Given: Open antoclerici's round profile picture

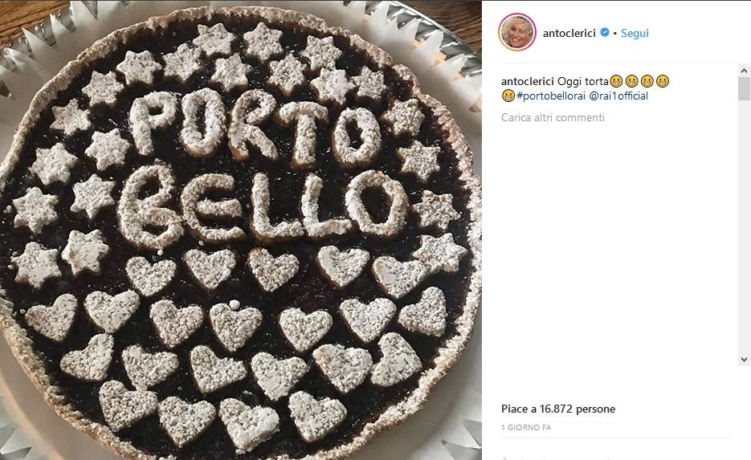Looking at the screenshot, I should (x=516, y=32).
